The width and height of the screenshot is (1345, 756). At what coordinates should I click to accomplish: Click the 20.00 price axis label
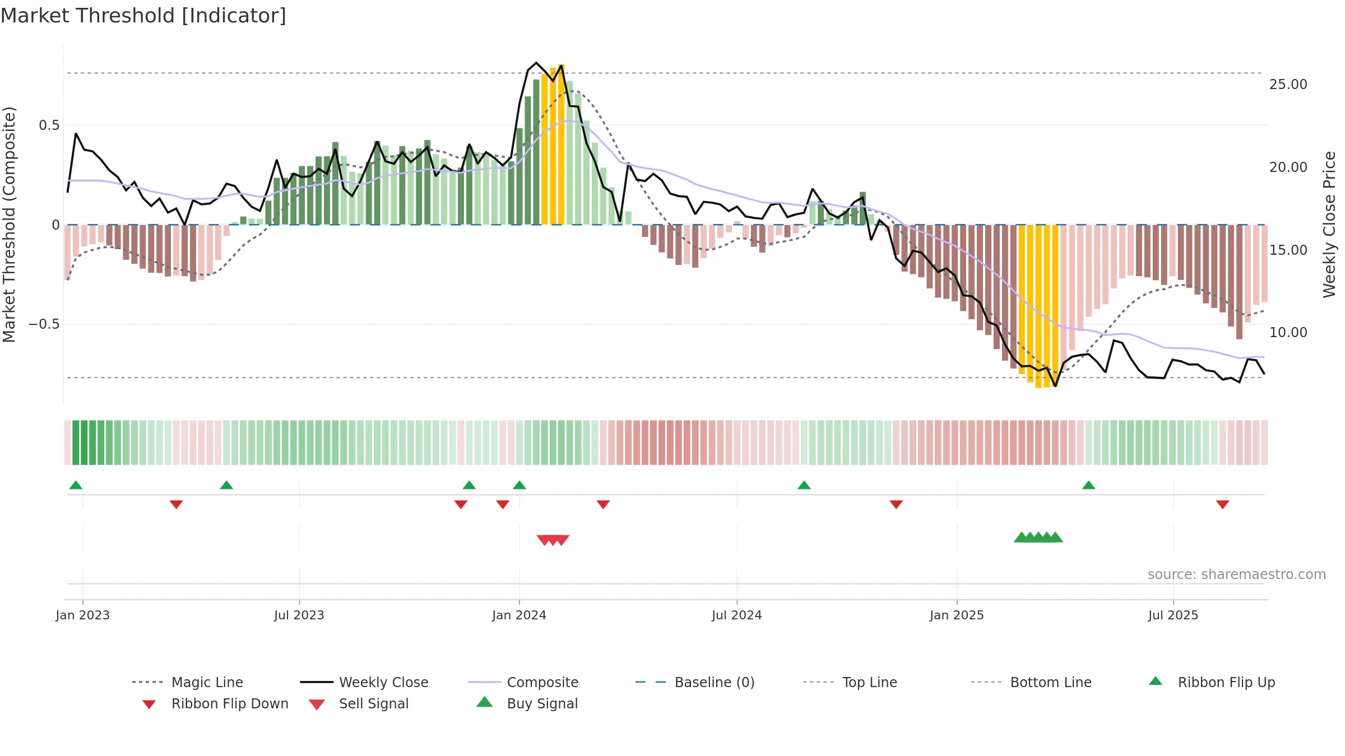tap(1288, 167)
